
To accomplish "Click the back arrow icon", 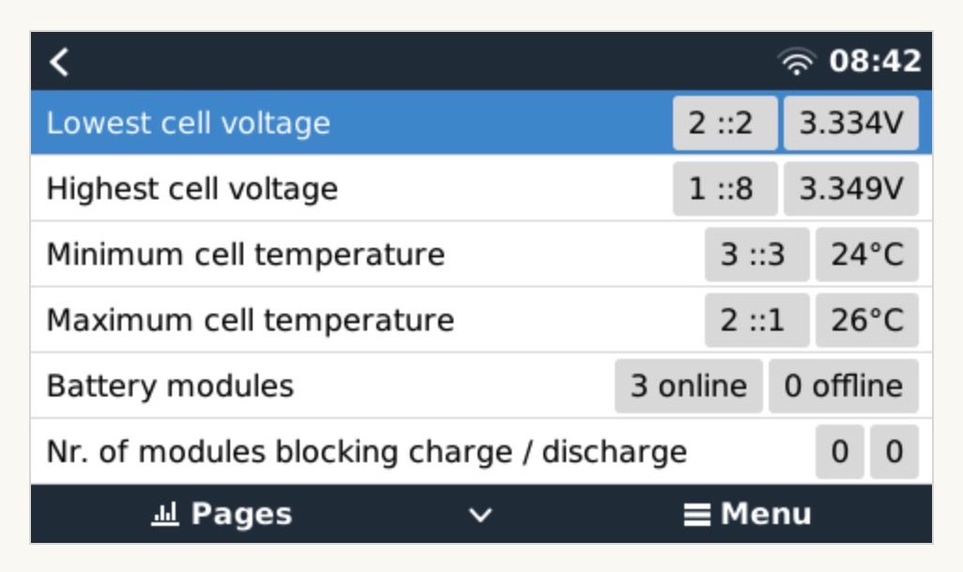I will [x=60, y=63].
